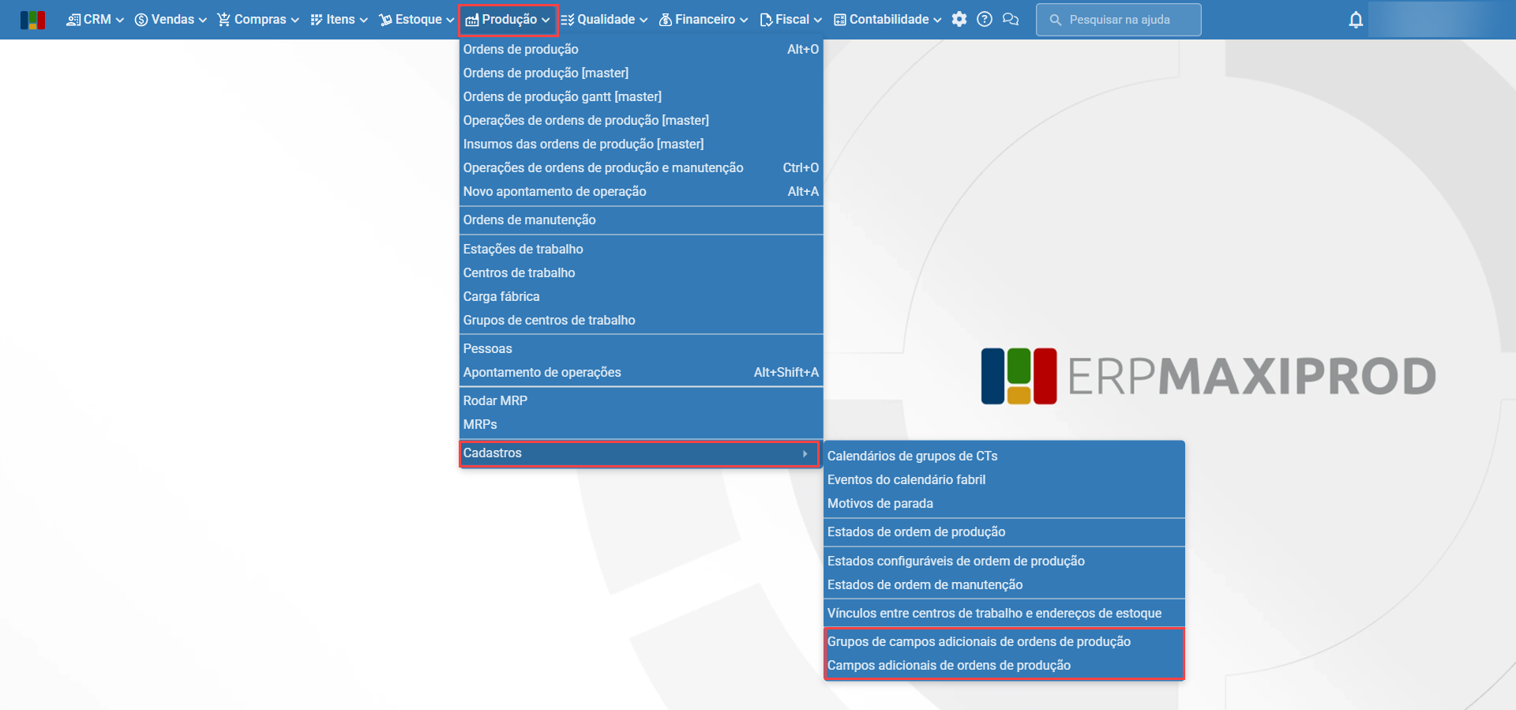Viewport: 1516px width, 710px height.
Task: Open Ordens de manutenção
Action: (641, 220)
